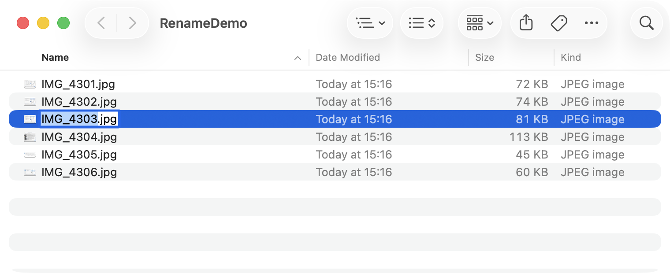
Task: Click the thumbnail icon of IMG_4305.jpg
Action: pyautogui.click(x=30, y=155)
